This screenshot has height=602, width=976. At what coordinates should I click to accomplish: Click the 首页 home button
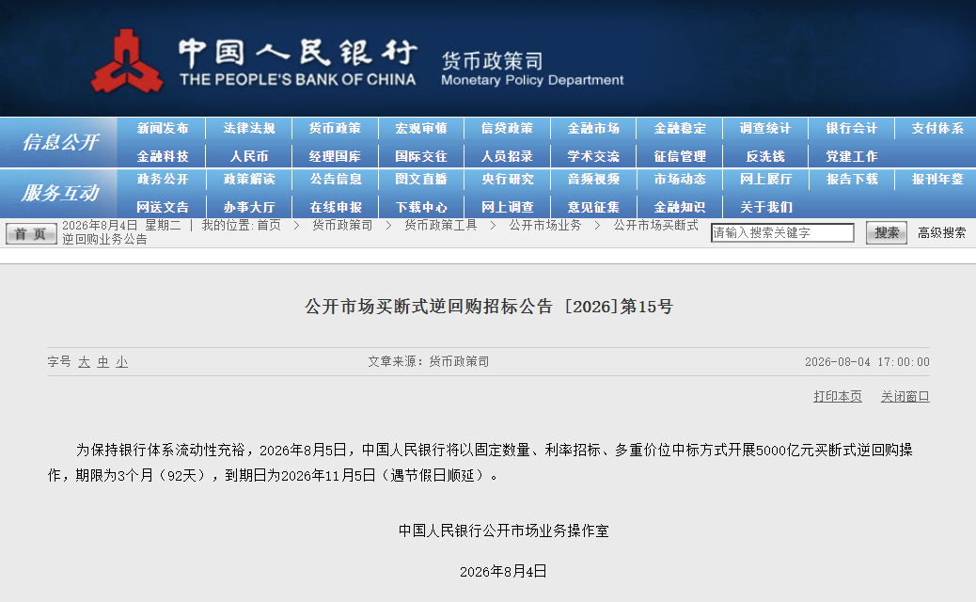(31, 234)
